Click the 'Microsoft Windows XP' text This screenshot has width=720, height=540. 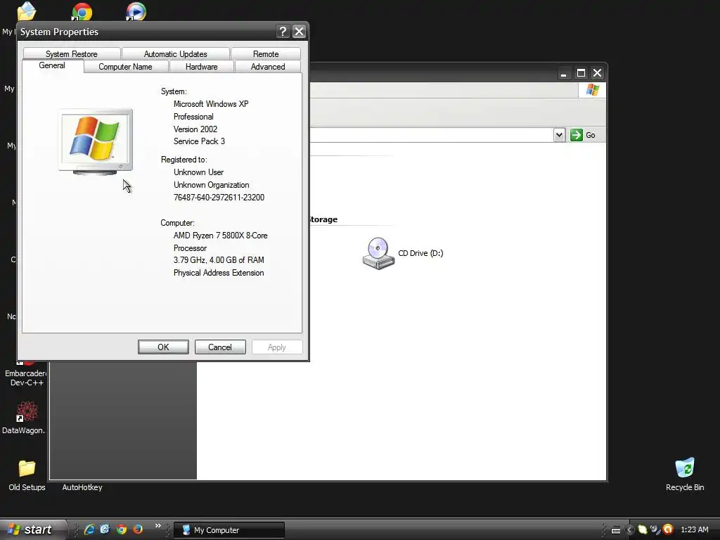[211, 104]
